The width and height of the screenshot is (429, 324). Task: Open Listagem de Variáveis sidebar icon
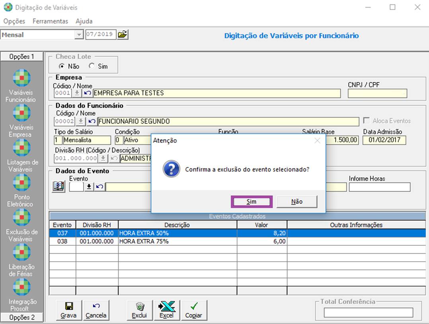click(x=21, y=148)
